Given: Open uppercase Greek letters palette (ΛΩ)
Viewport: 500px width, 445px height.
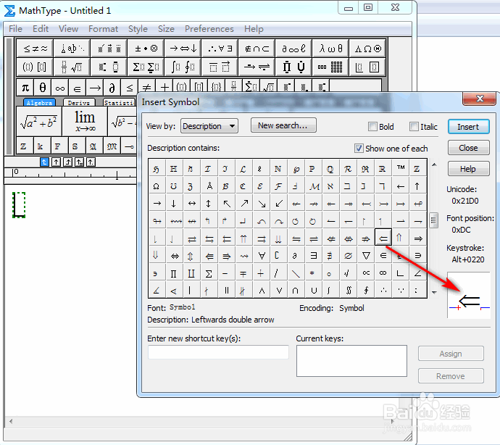Looking at the screenshot, I should pyautogui.click(x=367, y=49).
